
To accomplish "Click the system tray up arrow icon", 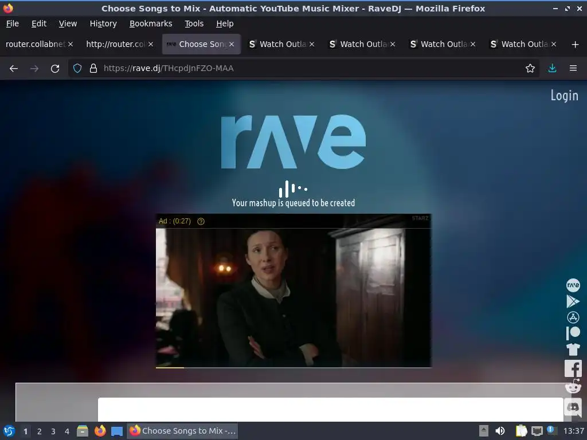I will [x=484, y=431].
